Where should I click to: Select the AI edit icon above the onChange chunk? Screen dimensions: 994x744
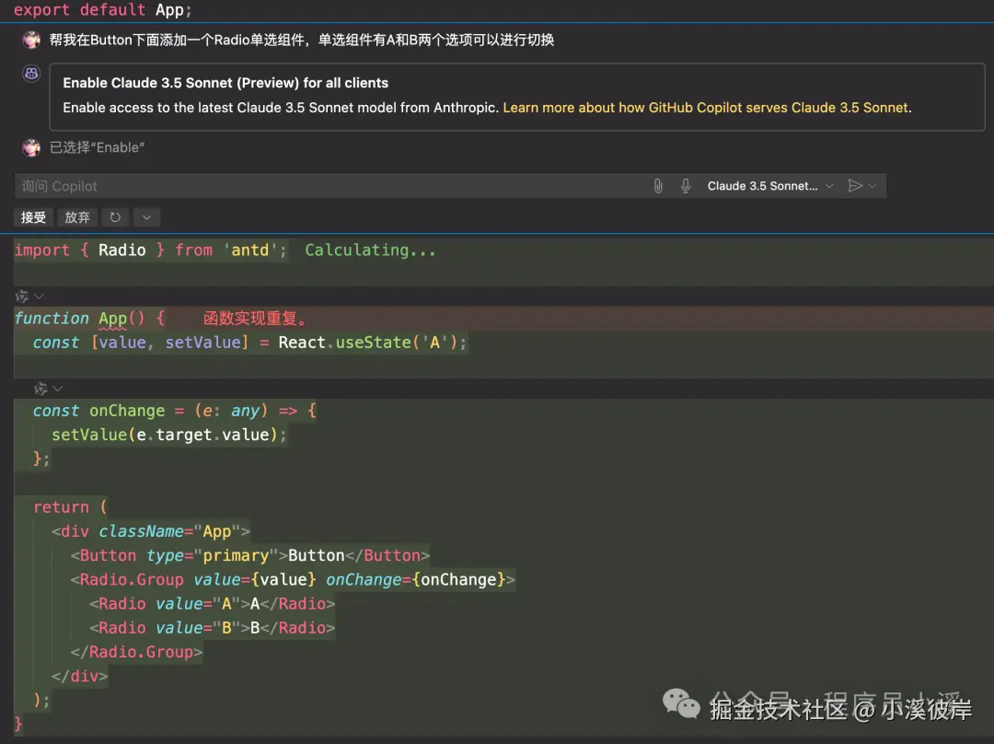(41, 389)
